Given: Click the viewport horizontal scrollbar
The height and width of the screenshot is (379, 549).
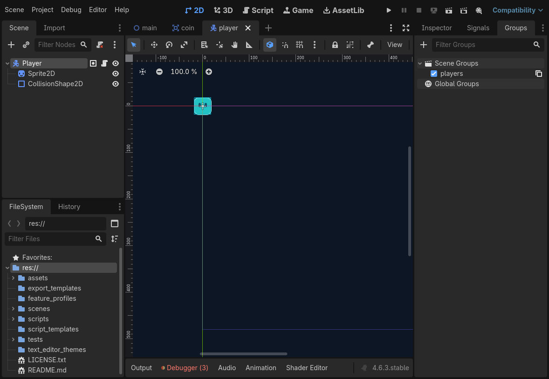Looking at the screenshot, I should pyautogui.click(x=244, y=354).
